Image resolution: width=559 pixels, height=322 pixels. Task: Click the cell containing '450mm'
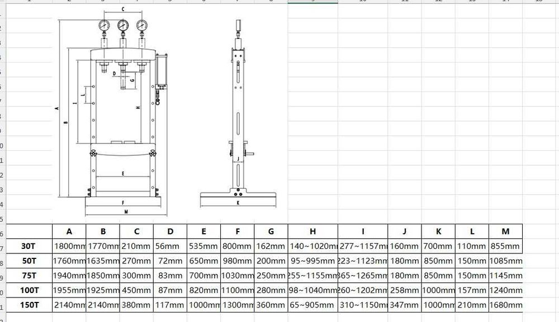[x=136, y=290]
